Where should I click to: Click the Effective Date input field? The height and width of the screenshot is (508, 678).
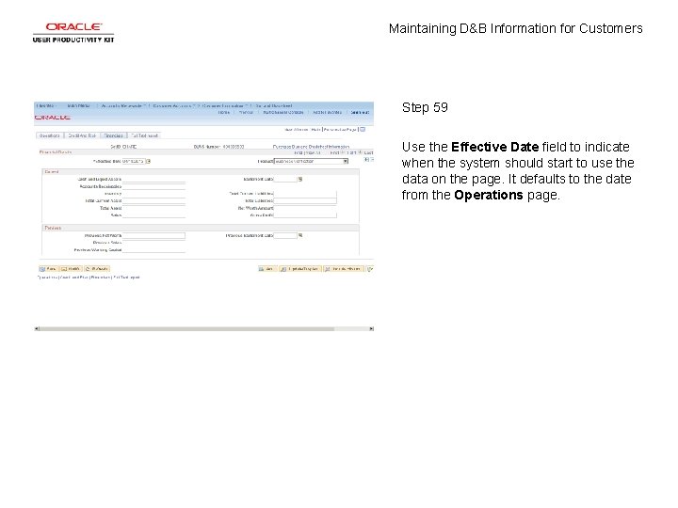pyautogui.click(x=134, y=161)
